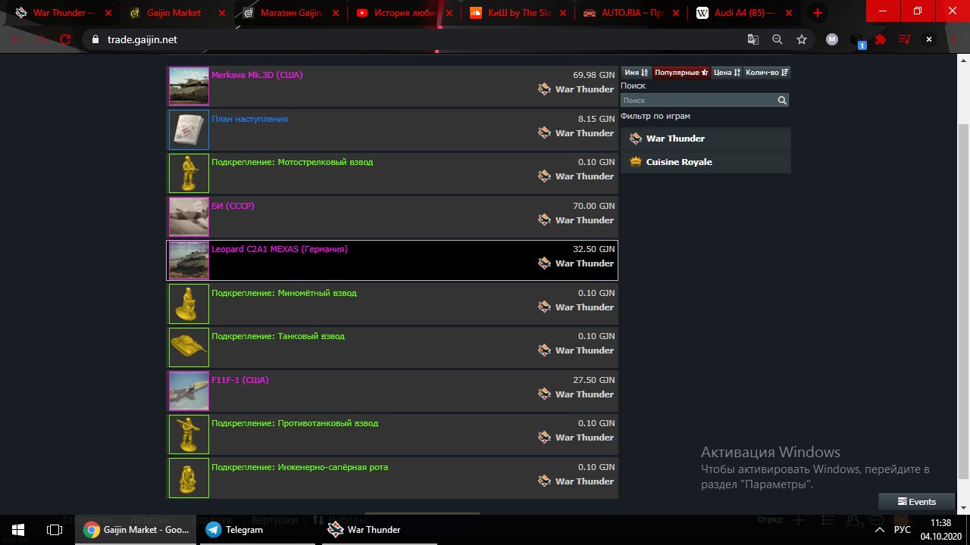Switch to Магазин Gaijin browser tab

point(291,13)
